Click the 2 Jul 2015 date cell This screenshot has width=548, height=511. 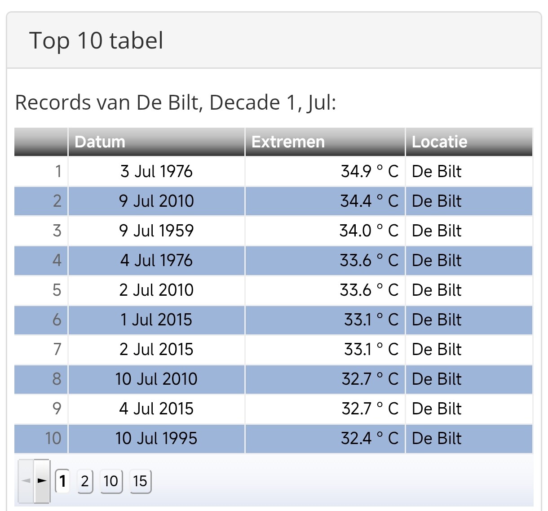tap(156, 349)
